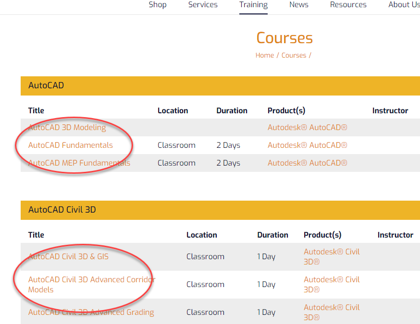Open Autodesk Civil 3D product for Advanced Grading
Viewport: 420px width, 324px height.
click(x=332, y=312)
